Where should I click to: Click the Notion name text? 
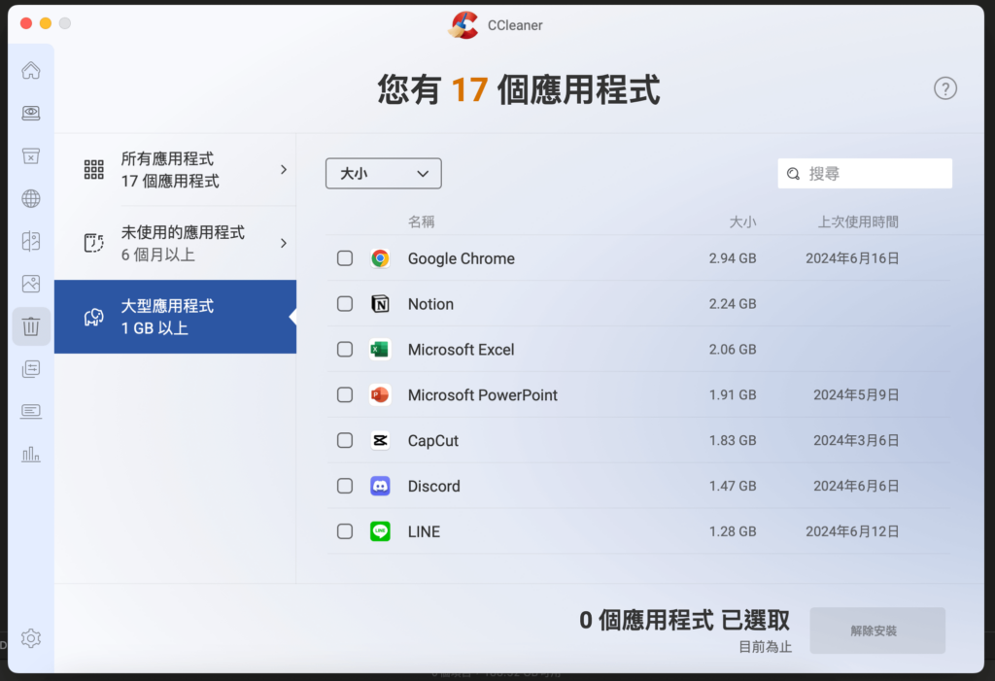[430, 304]
